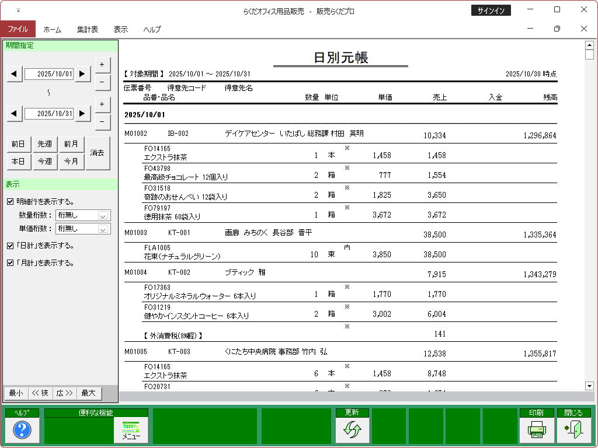Click the 消去 clear button
Screen dimensions: 598x448
[98, 153]
